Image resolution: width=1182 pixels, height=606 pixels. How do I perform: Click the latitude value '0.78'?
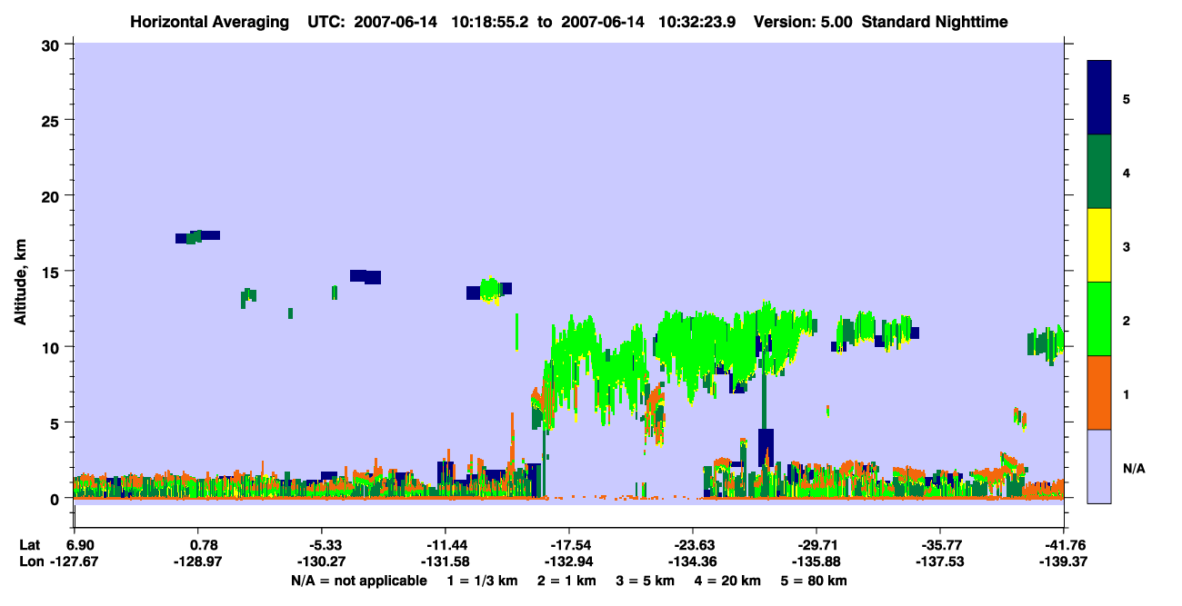(x=203, y=545)
